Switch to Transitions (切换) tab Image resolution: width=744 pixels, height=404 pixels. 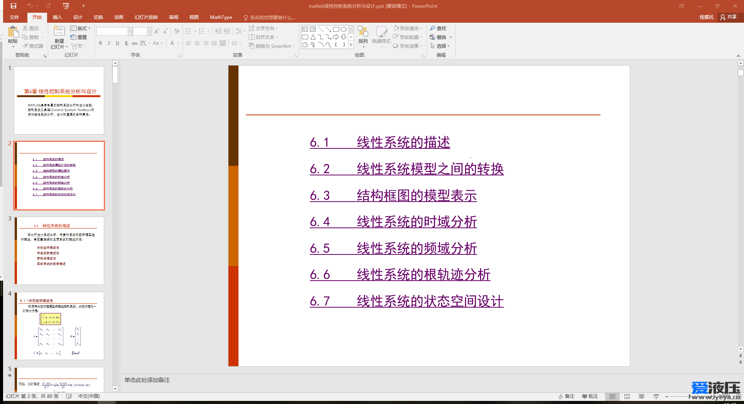(x=98, y=17)
